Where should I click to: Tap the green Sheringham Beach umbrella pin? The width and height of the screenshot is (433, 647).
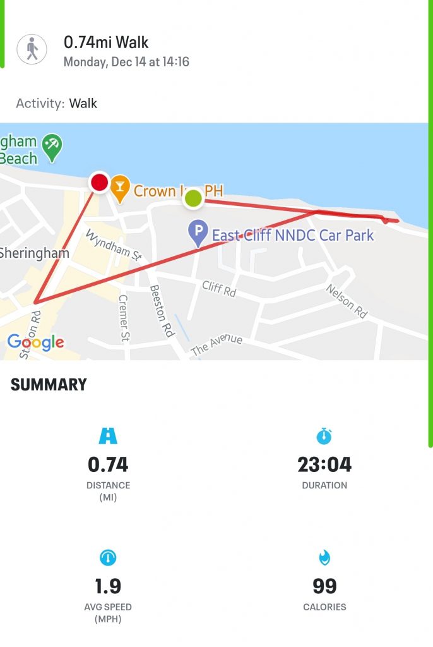click(52, 148)
